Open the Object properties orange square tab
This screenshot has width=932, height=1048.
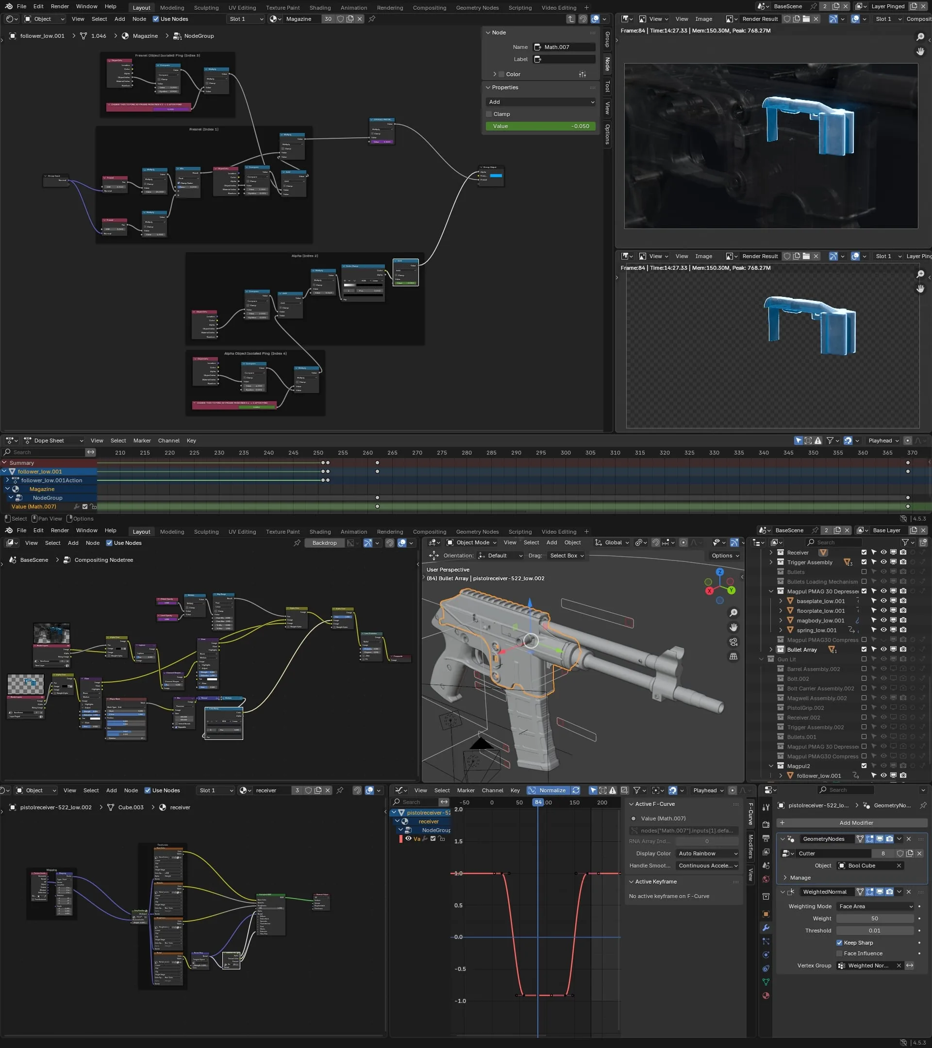766,914
